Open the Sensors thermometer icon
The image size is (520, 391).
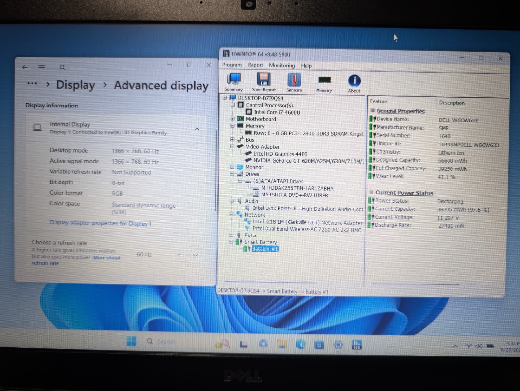[x=294, y=82]
